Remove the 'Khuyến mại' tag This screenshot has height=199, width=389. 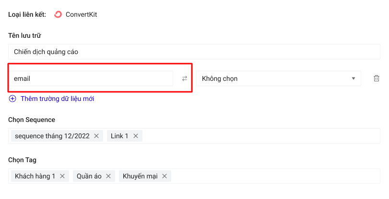165,176
